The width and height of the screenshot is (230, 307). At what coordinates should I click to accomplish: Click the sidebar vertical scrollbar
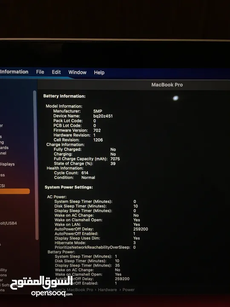click(36, 165)
